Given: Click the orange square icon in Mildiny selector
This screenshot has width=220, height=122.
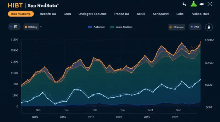Looking at the screenshot, I should 26,27.
